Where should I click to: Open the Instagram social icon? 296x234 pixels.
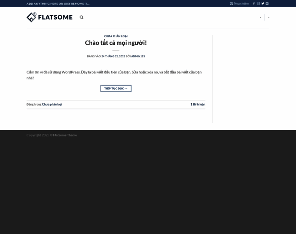tap(258, 4)
